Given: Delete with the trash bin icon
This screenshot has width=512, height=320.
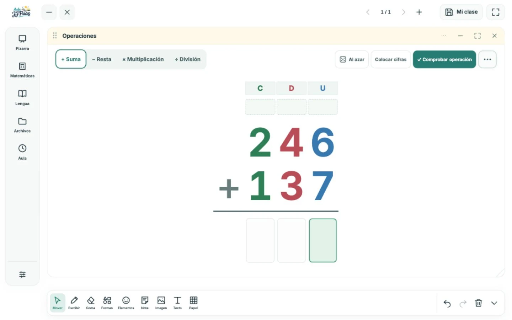Looking at the screenshot, I should 479,303.
